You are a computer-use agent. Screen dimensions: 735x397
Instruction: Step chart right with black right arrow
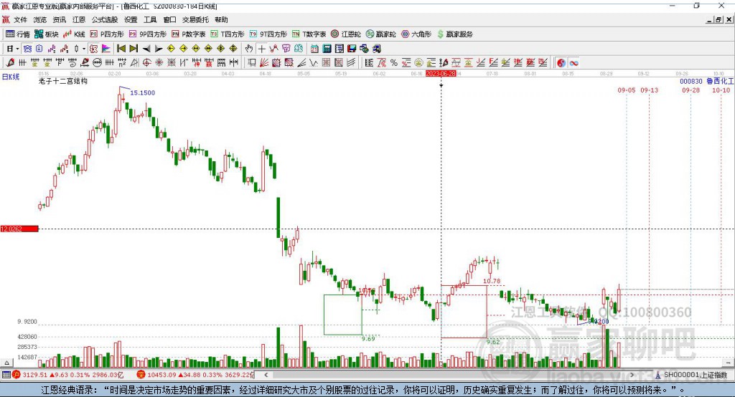(159, 49)
